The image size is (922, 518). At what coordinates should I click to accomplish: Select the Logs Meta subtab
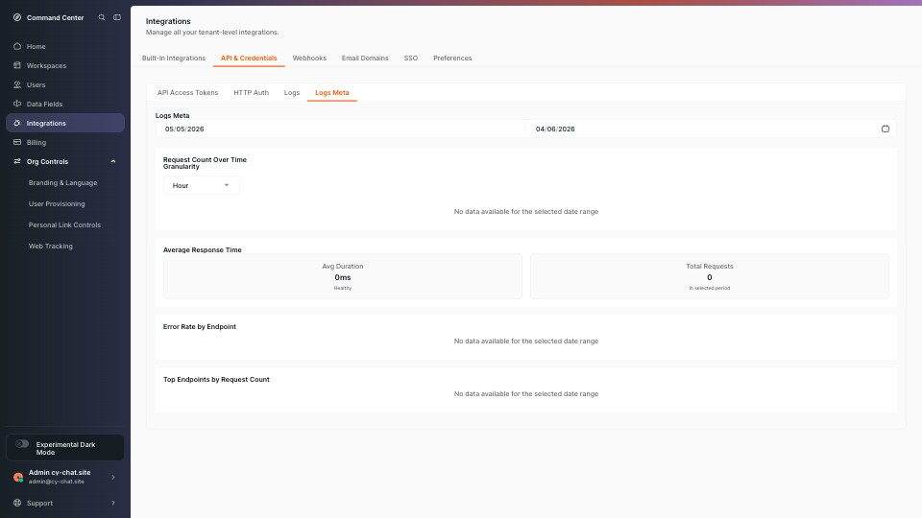[331, 93]
